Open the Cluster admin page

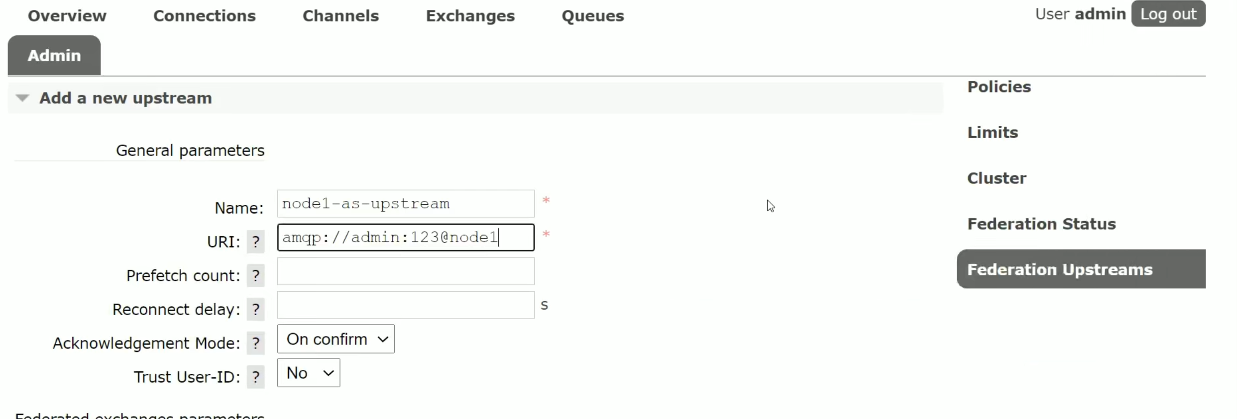point(997,178)
